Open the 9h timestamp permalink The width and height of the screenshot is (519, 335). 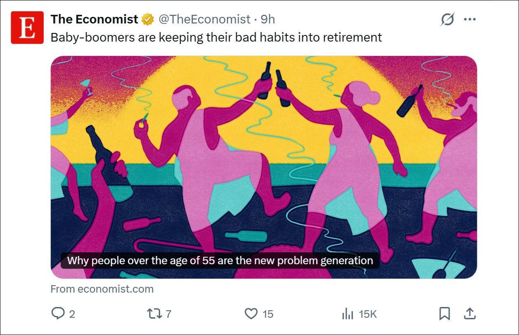[268, 19]
